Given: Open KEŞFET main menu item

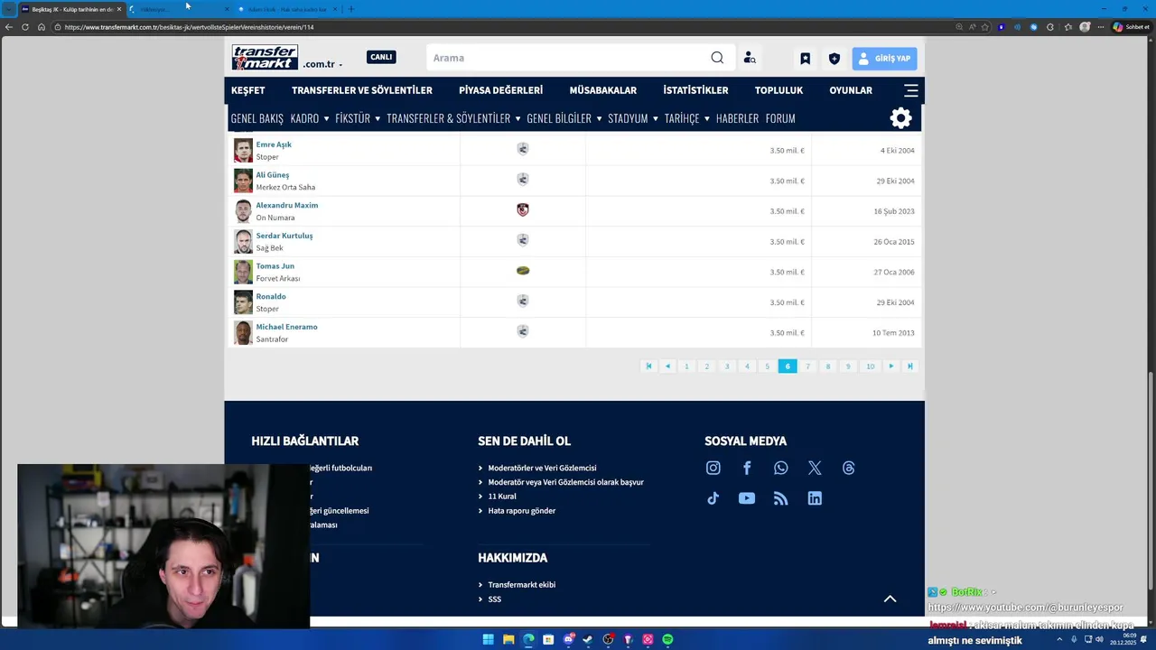Looking at the screenshot, I should click(248, 90).
